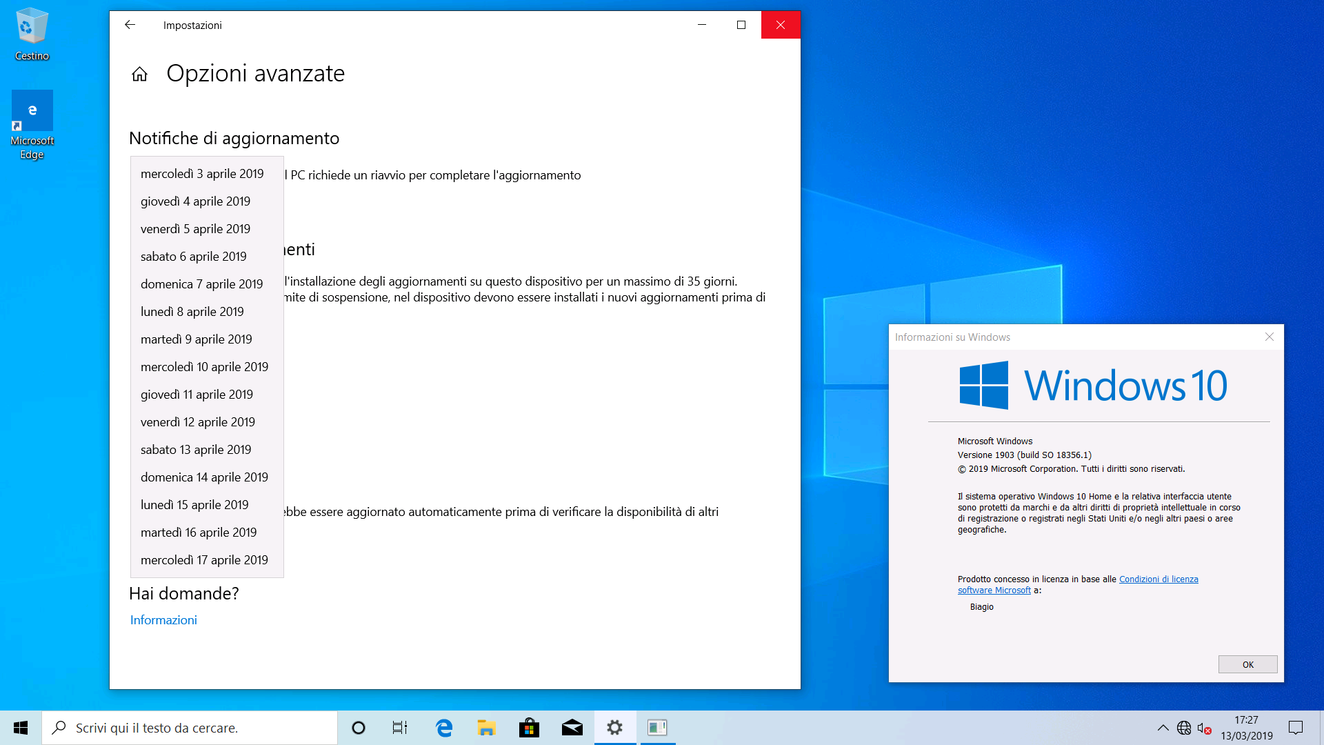Image resolution: width=1324 pixels, height=745 pixels.
Task: Open File Explorer from the taskbar
Action: (487, 728)
